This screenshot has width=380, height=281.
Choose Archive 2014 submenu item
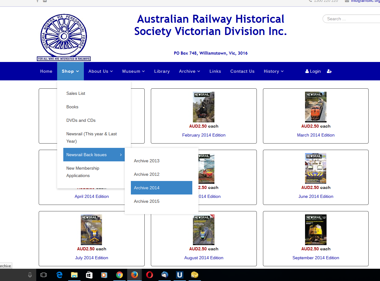162,188
